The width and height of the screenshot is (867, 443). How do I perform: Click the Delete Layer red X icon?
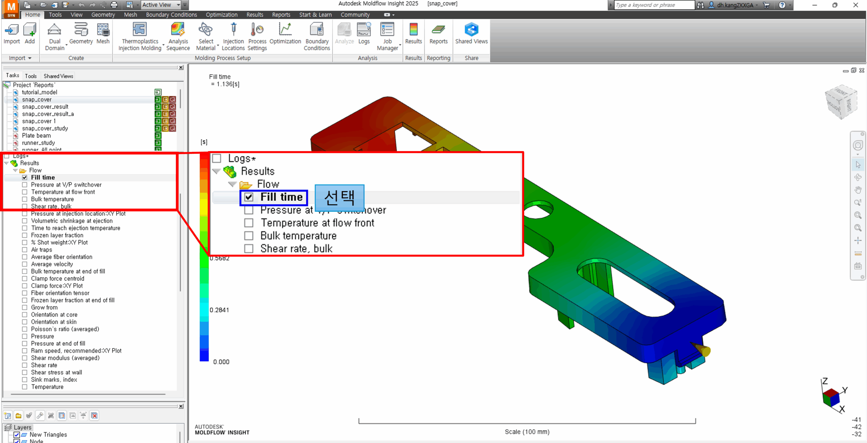point(94,416)
